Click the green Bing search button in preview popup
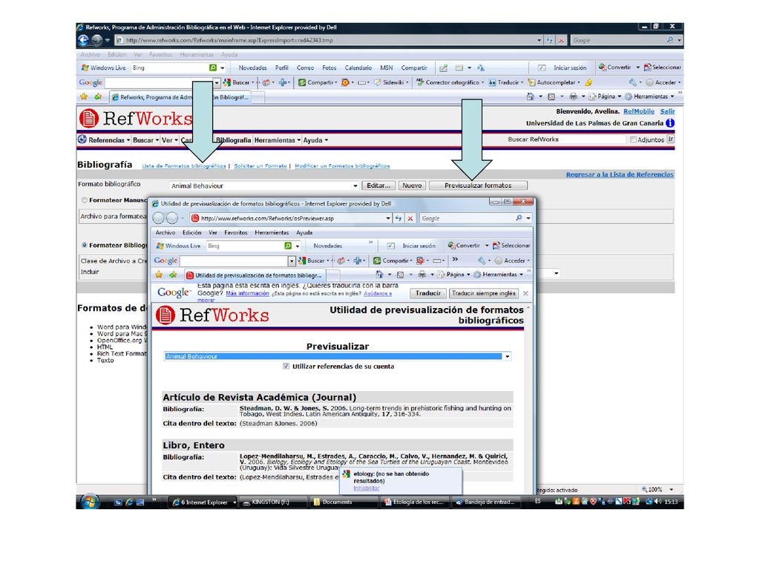 tap(288, 246)
